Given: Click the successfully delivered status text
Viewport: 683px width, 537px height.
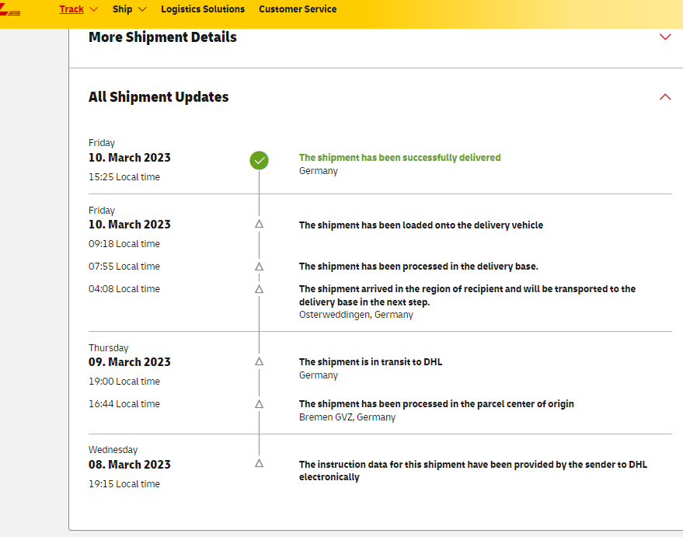Looking at the screenshot, I should click(399, 158).
